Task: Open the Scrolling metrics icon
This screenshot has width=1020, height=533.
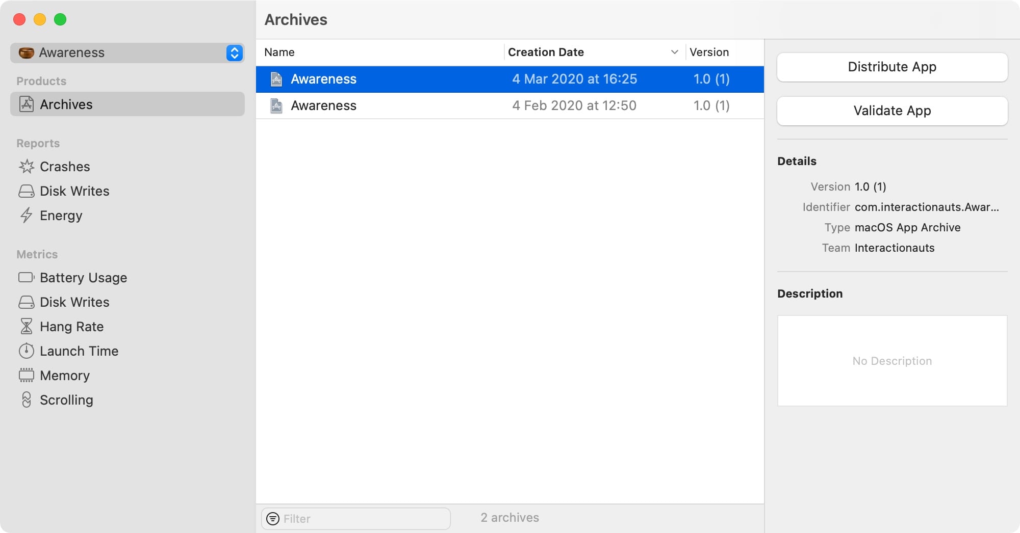Action: [27, 400]
